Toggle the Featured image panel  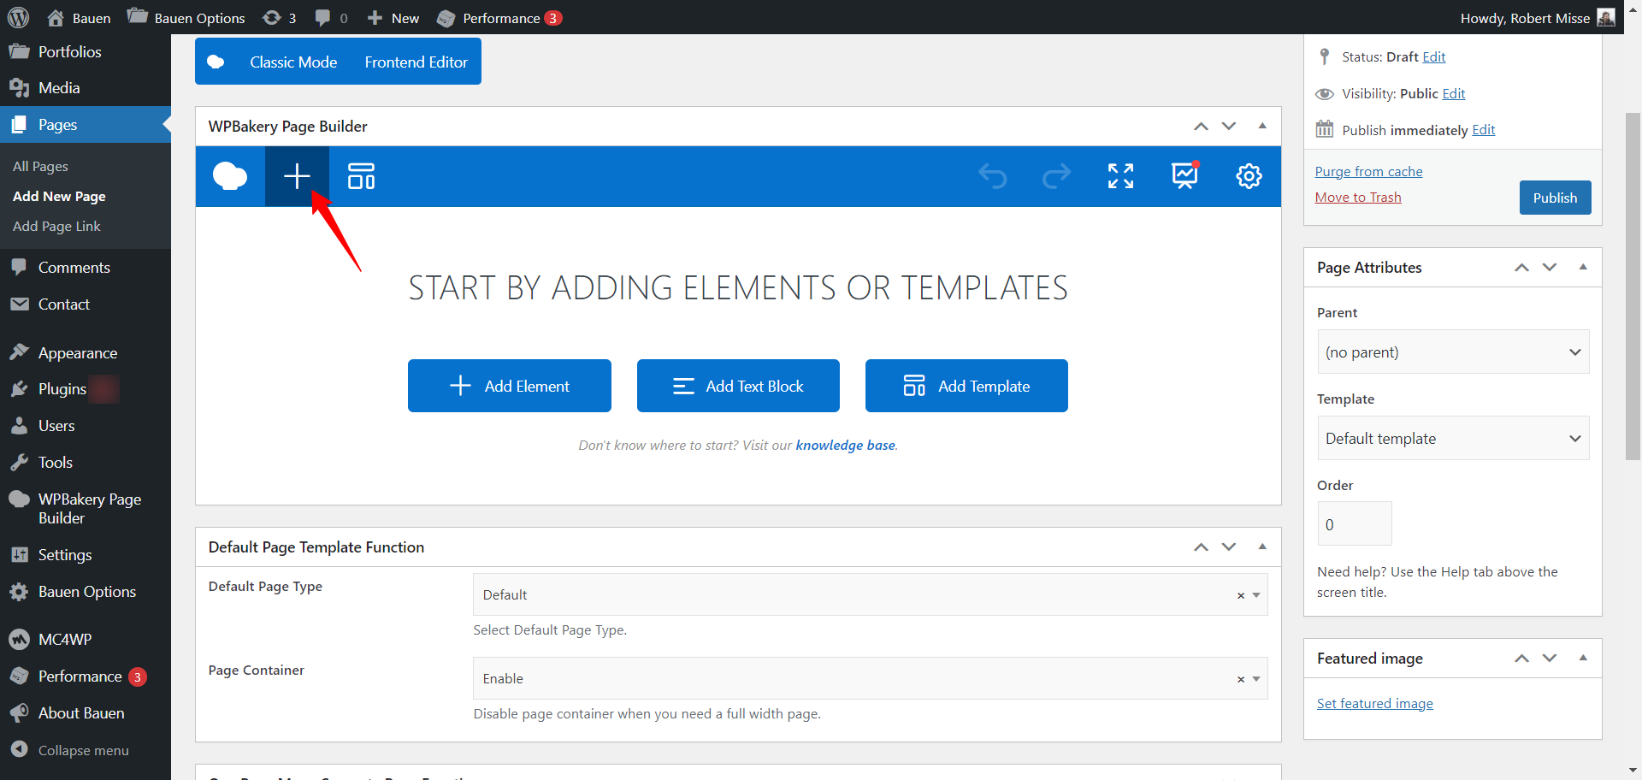[x=1583, y=658]
